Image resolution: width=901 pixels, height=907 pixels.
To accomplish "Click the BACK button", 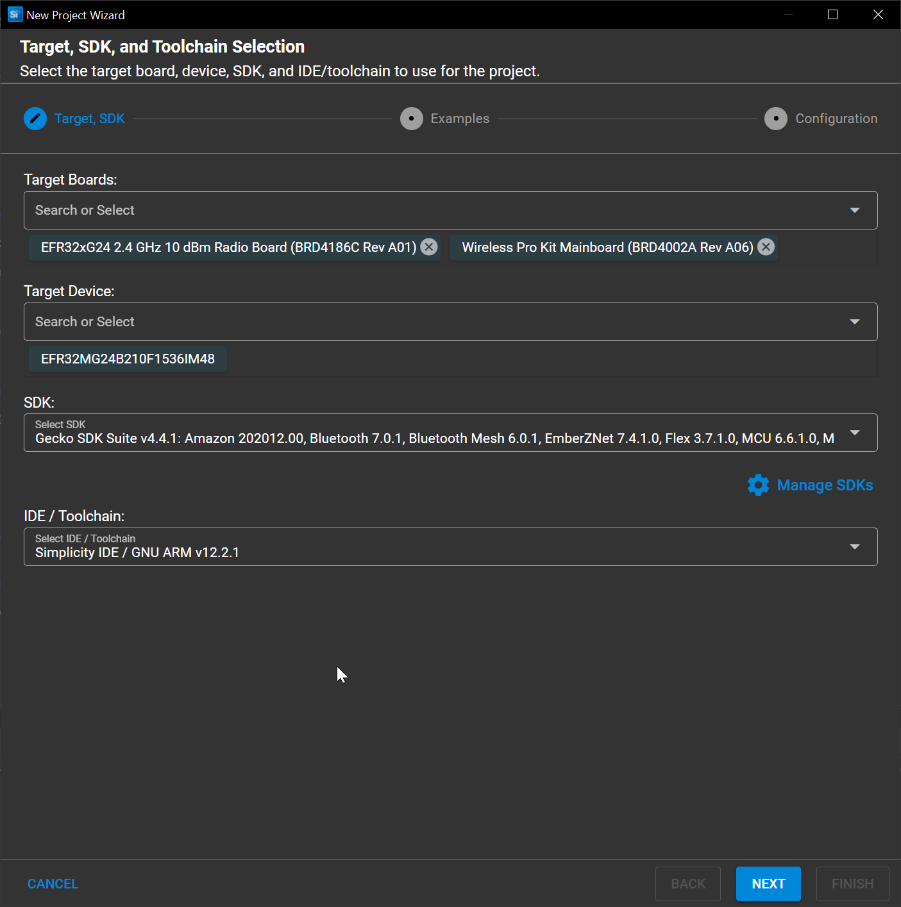I will pyautogui.click(x=688, y=884).
